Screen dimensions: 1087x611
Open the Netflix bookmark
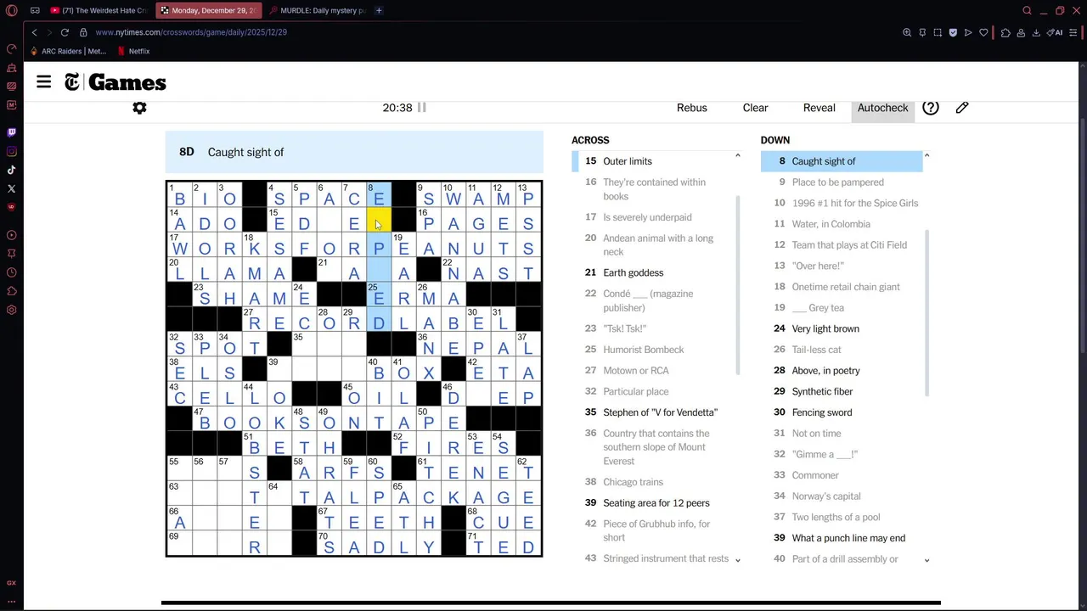click(133, 51)
